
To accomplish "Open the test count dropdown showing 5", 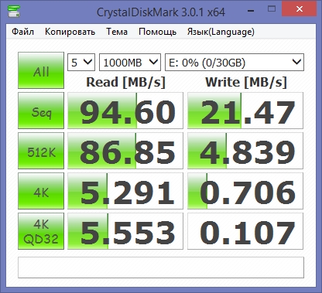I will coord(81,62).
